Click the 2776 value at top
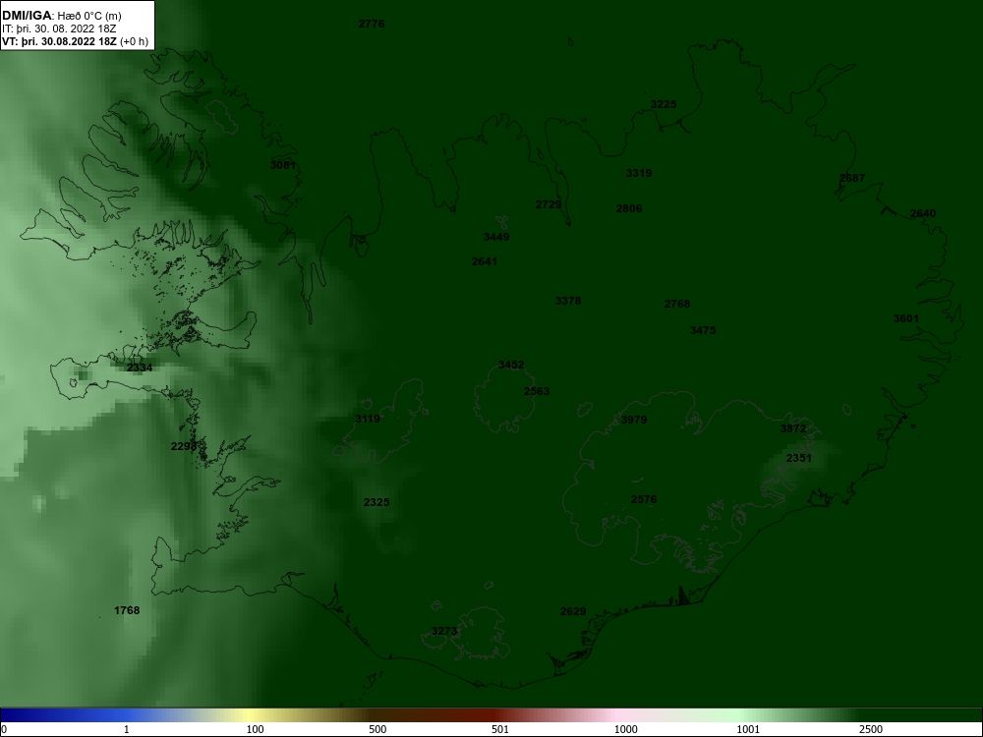 (x=372, y=24)
